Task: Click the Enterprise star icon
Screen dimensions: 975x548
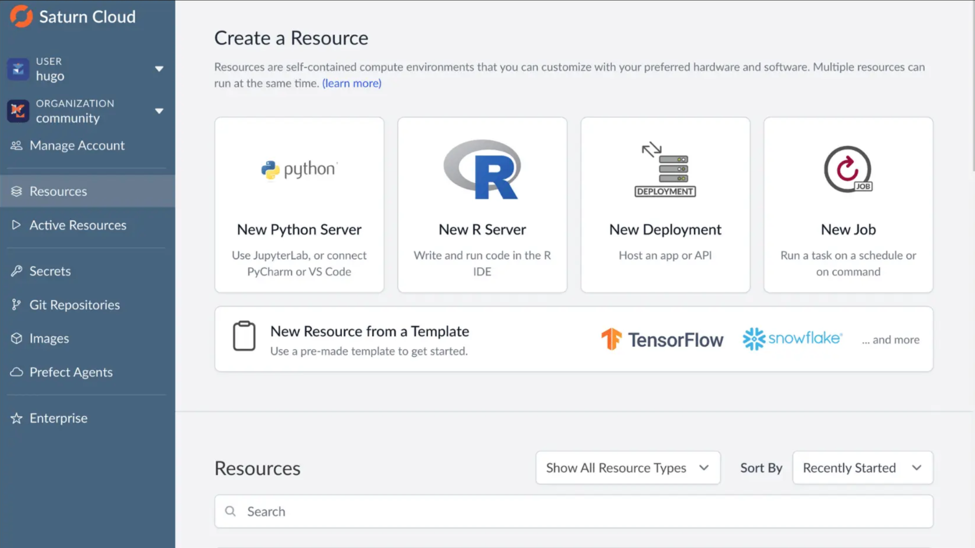Action: click(17, 418)
